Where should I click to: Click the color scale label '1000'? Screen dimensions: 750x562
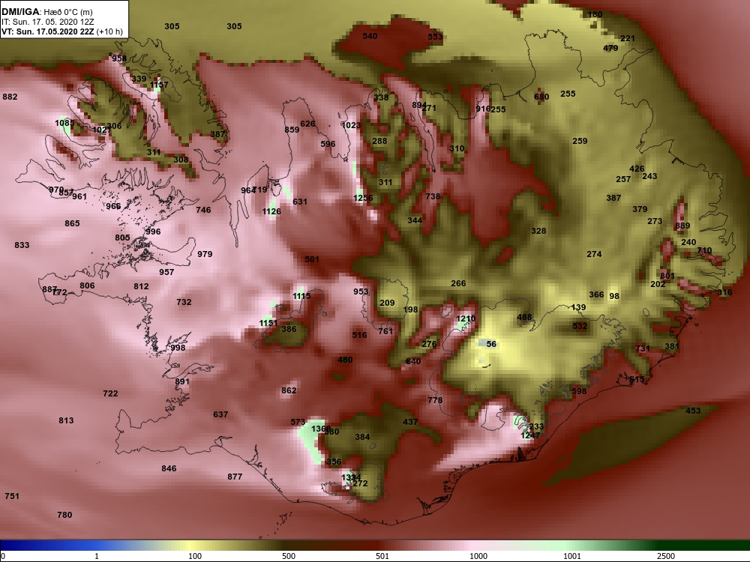click(x=478, y=556)
